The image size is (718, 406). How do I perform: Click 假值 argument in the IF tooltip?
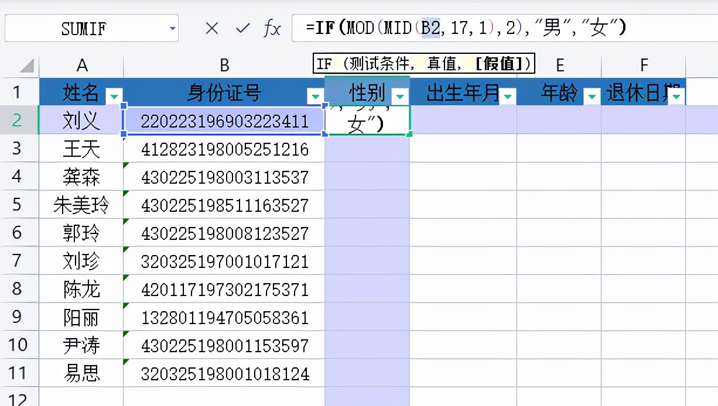point(498,64)
